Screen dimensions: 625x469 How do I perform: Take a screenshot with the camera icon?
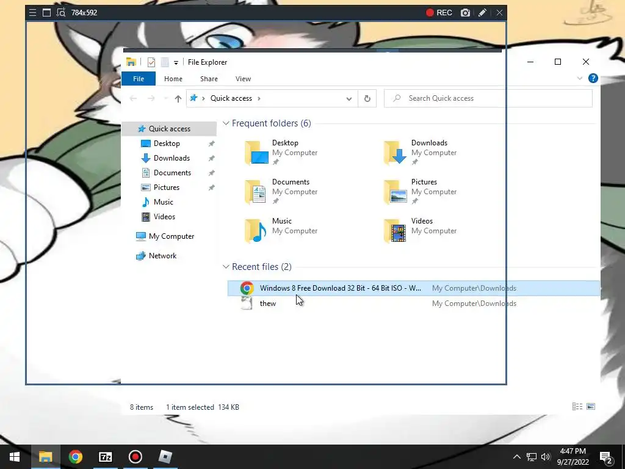465,13
